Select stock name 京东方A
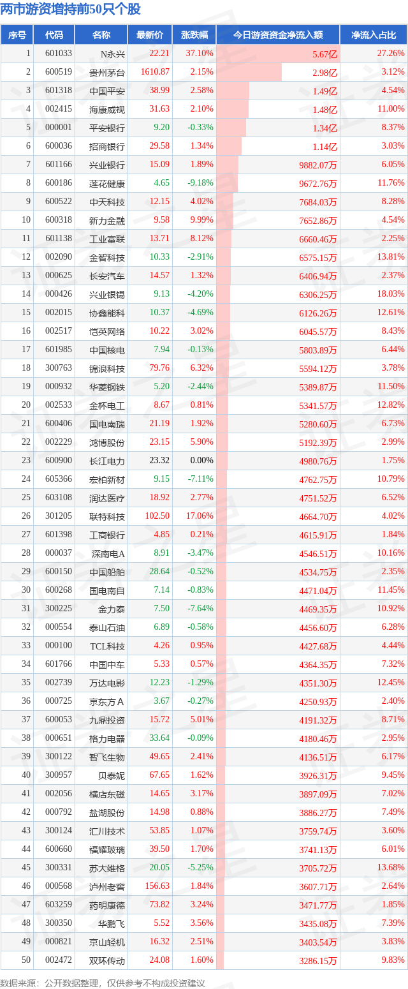 (108, 702)
